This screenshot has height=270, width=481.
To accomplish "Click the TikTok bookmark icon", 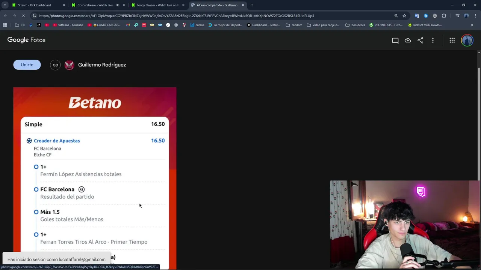I will click(39, 25).
